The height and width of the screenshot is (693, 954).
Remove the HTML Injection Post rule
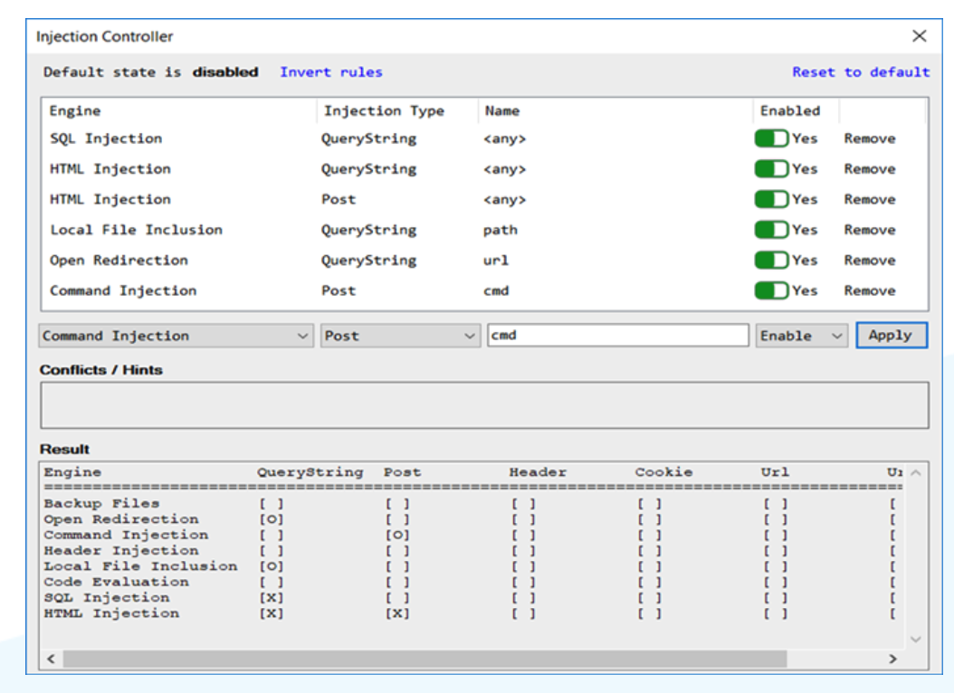point(870,199)
